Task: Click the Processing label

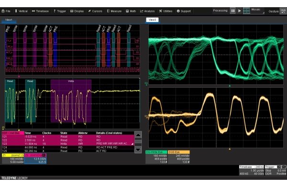Action: pyautogui.click(x=220, y=11)
